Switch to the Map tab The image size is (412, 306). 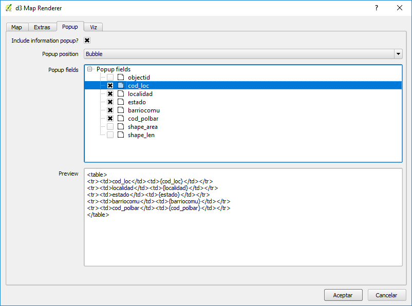[16, 27]
